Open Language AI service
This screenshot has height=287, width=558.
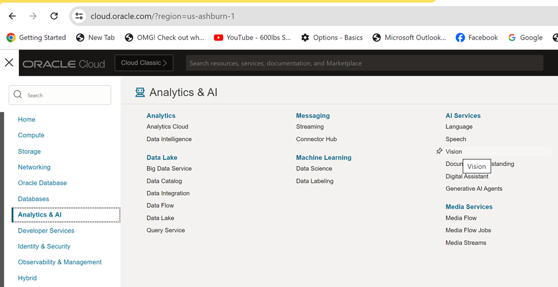pos(459,127)
